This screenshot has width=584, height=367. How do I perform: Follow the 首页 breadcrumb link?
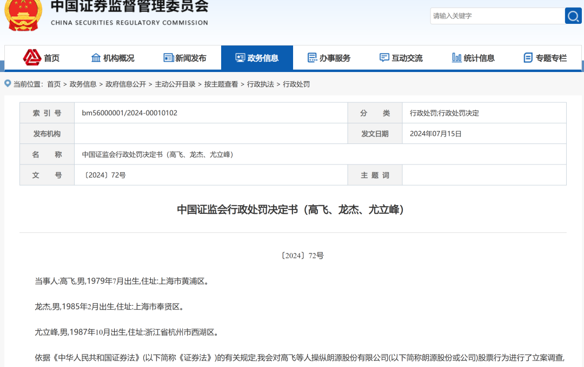(54, 84)
